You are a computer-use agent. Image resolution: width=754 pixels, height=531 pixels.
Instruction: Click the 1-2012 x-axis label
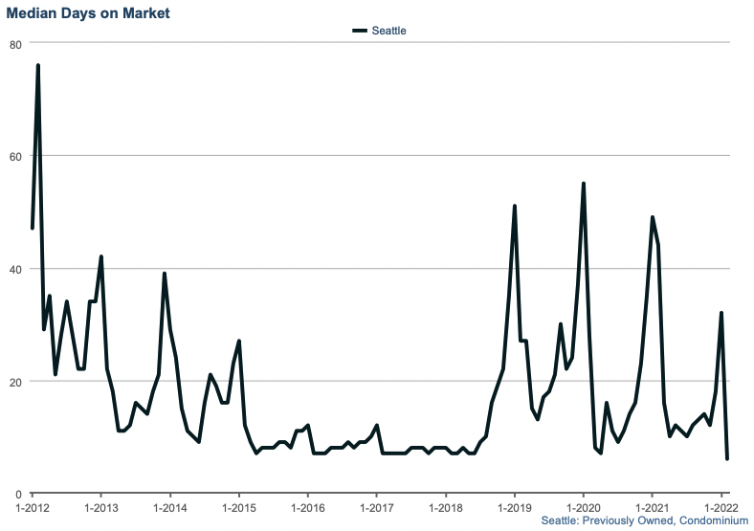coord(33,508)
